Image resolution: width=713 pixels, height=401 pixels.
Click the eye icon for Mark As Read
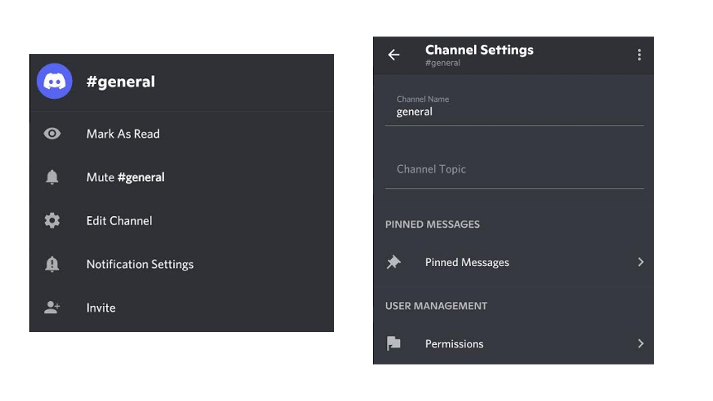pyautogui.click(x=52, y=134)
